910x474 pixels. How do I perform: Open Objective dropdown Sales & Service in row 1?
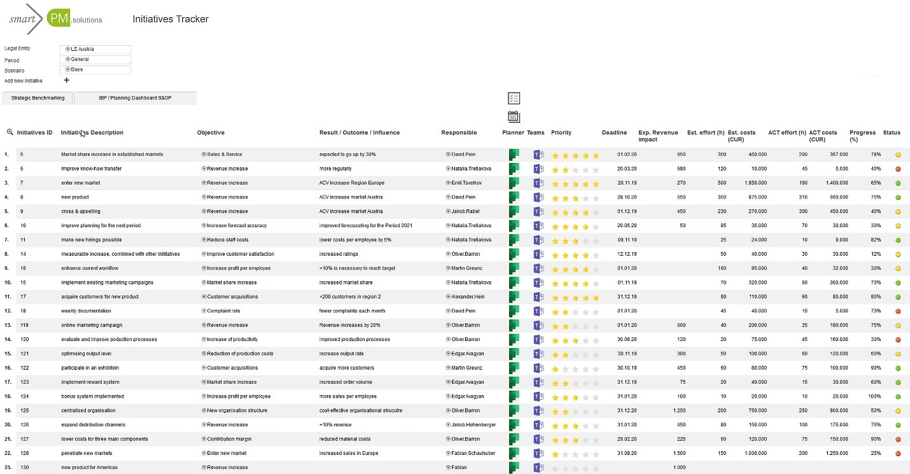pos(204,155)
